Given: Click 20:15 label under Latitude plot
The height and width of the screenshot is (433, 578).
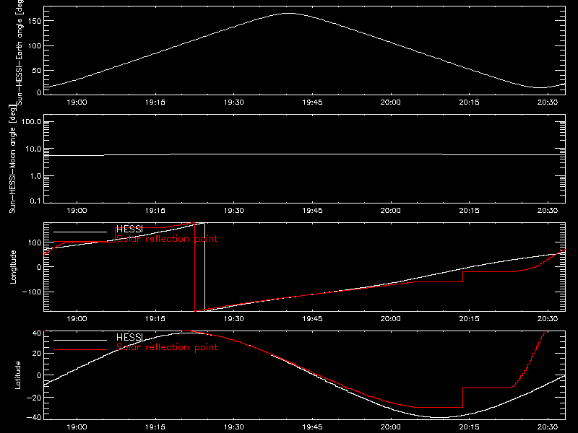Looking at the screenshot, I should [469, 427].
